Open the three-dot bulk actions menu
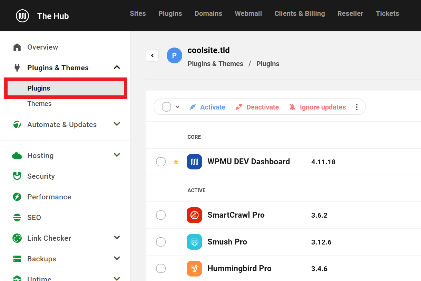 tap(357, 107)
